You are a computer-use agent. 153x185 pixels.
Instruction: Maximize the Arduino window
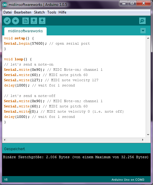click(x=132, y=3)
